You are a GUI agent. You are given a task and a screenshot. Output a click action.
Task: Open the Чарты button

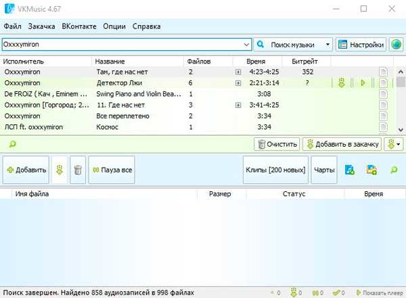click(324, 170)
